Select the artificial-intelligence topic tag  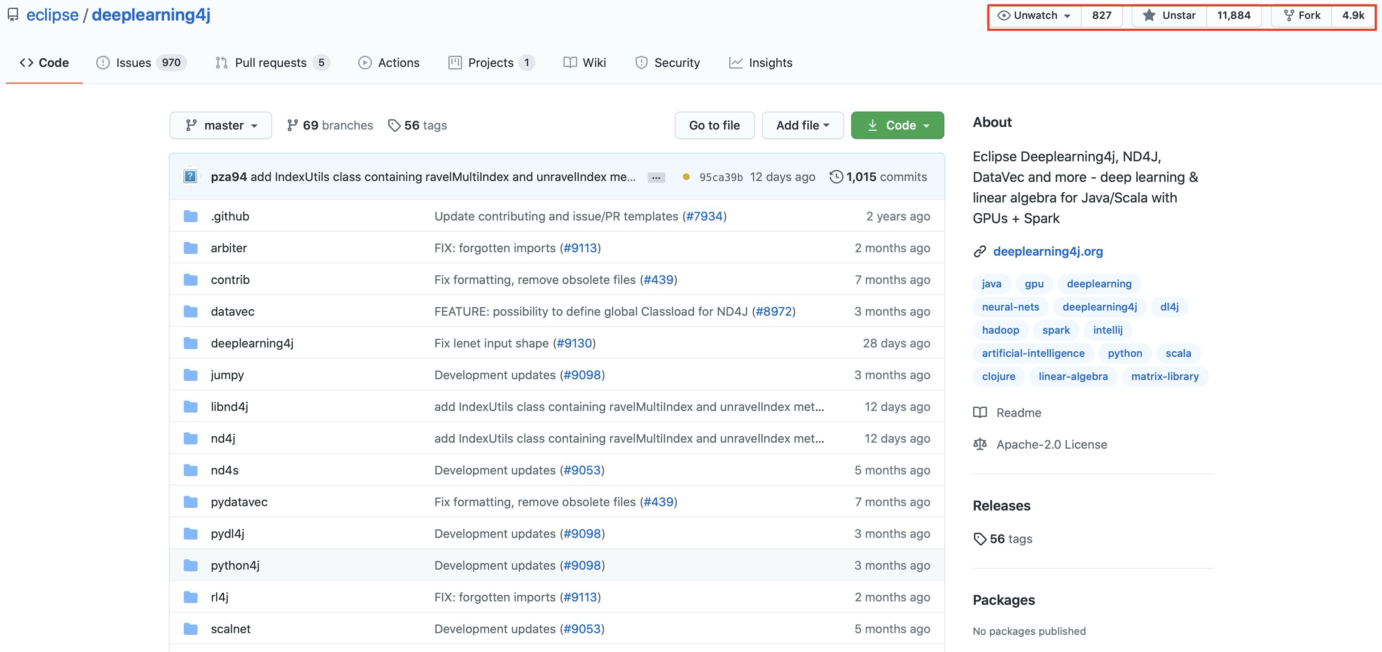[1033, 353]
